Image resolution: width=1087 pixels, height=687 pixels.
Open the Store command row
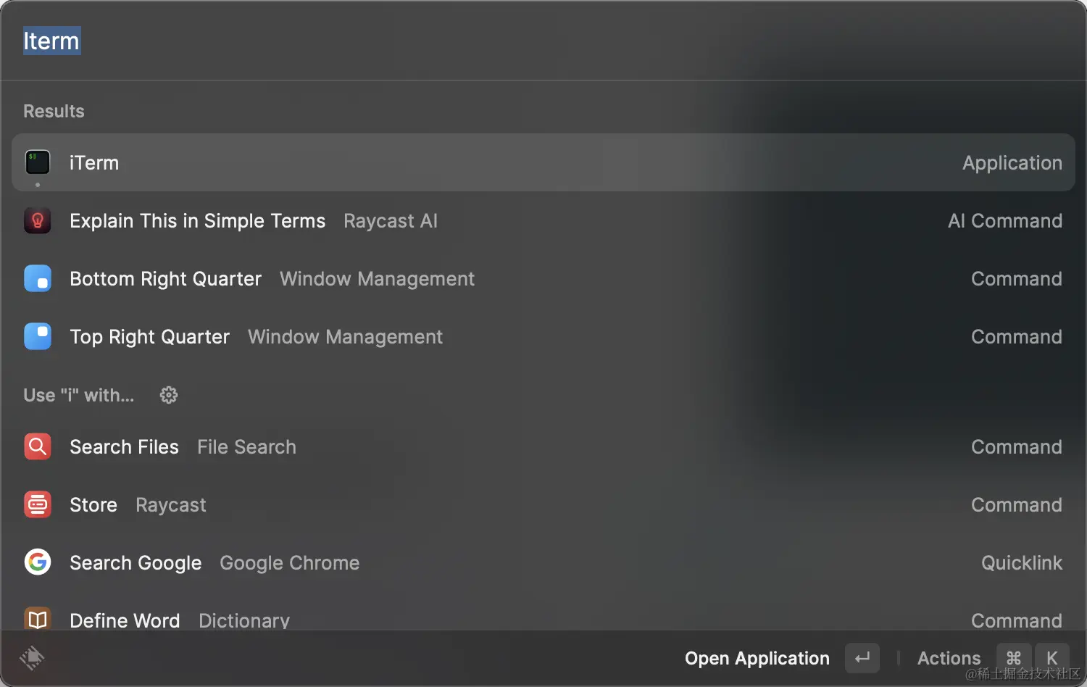coord(543,504)
